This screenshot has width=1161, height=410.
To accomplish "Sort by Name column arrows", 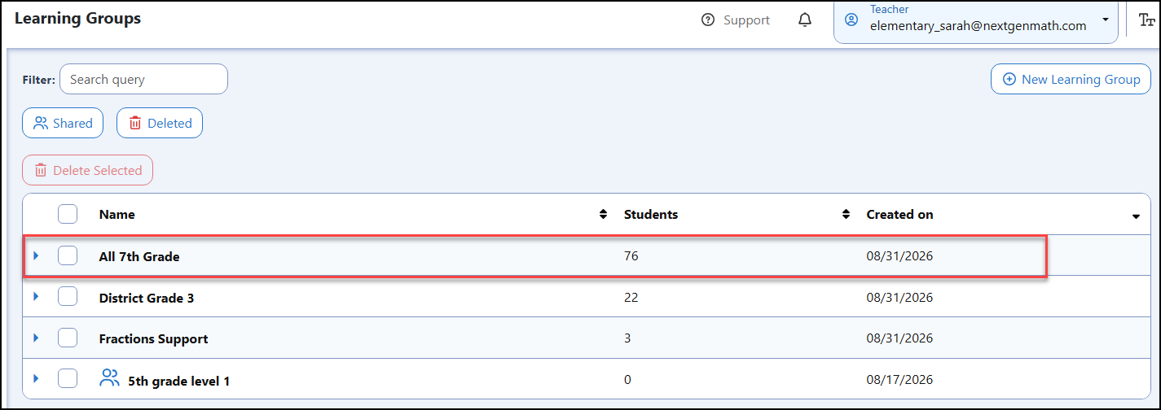I will click(x=603, y=215).
